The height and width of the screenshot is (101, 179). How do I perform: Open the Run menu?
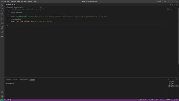tap(25, 1)
